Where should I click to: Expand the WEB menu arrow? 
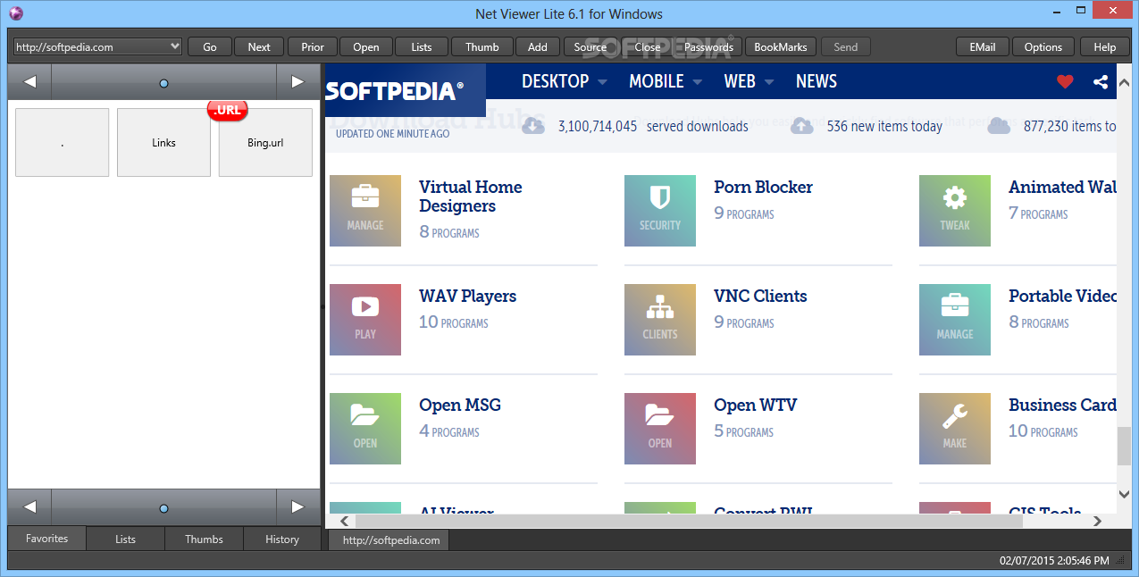click(x=769, y=82)
